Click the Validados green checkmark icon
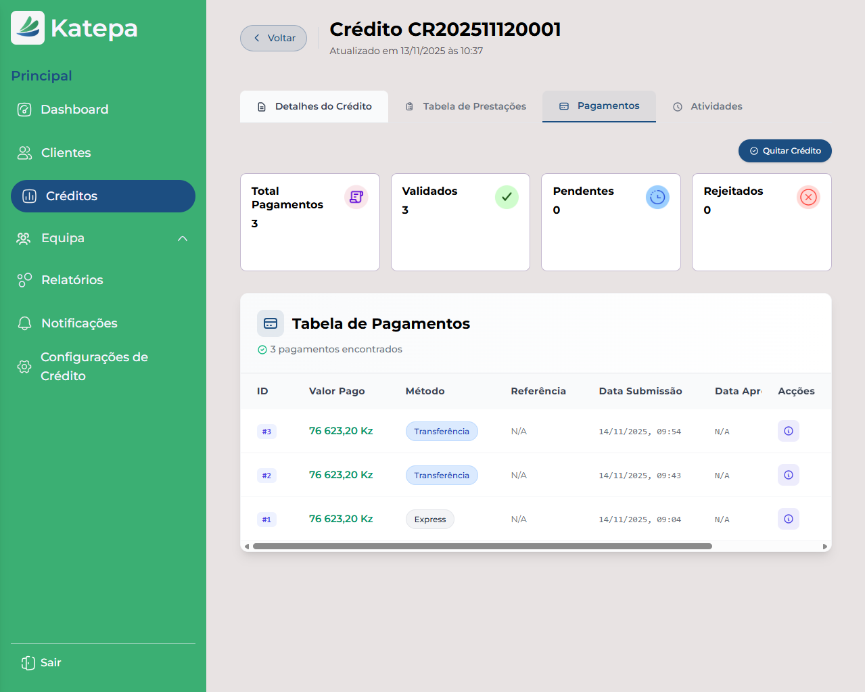The width and height of the screenshot is (865, 692). pyautogui.click(x=507, y=197)
